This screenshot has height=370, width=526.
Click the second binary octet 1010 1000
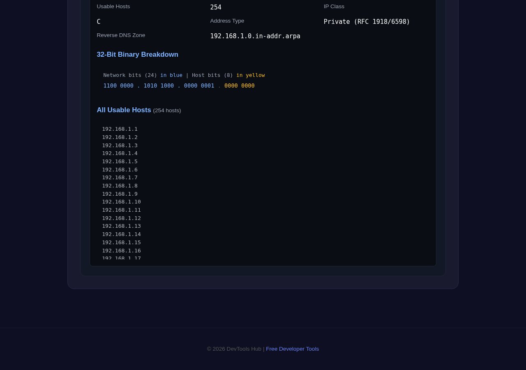coord(159,86)
